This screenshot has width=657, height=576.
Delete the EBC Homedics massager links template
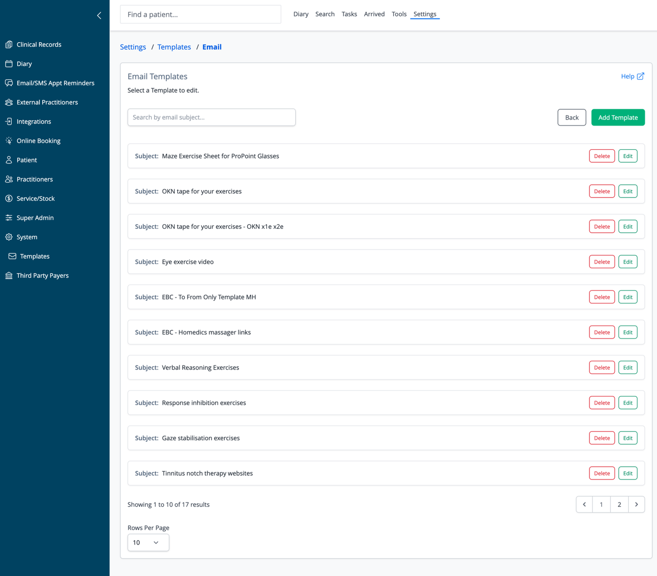602,332
